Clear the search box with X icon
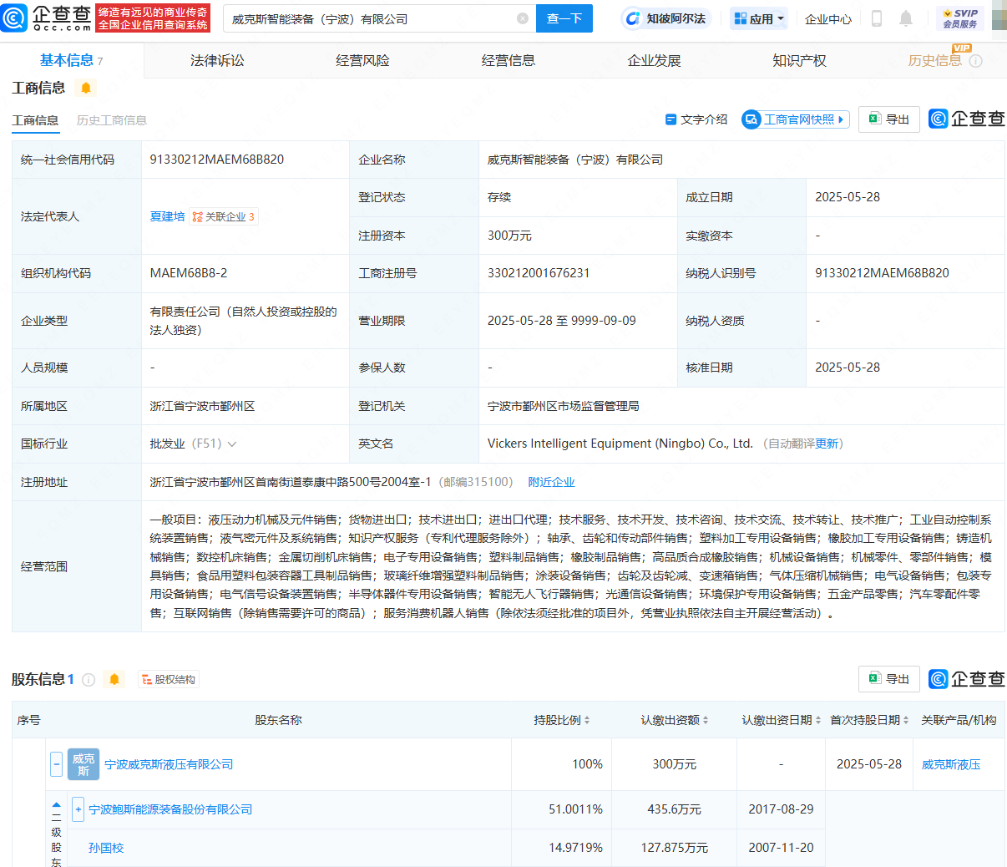This screenshot has width=1007, height=867. (523, 18)
